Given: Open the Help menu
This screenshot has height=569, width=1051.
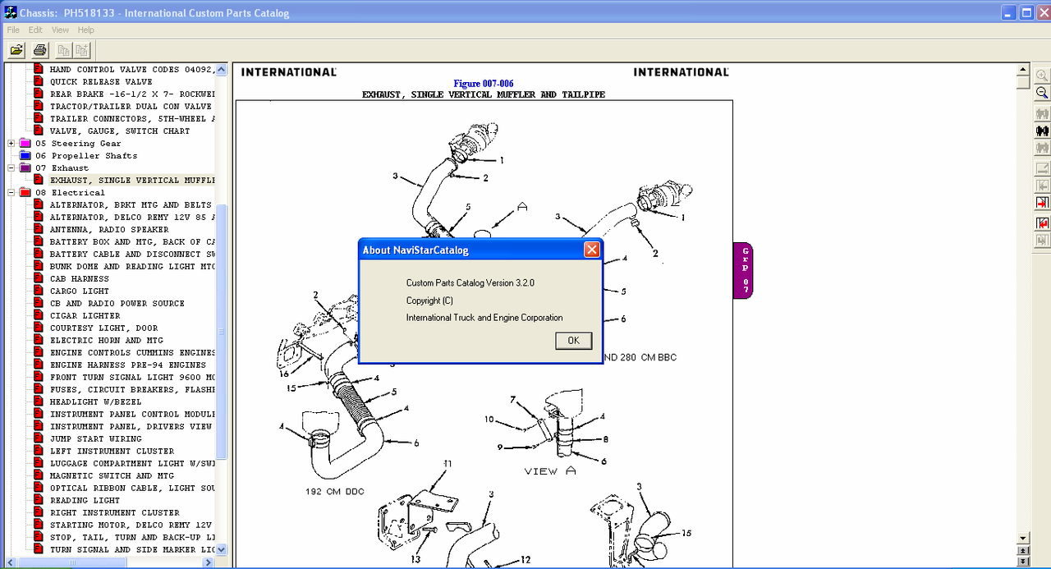Looking at the screenshot, I should [x=86, y=30].
